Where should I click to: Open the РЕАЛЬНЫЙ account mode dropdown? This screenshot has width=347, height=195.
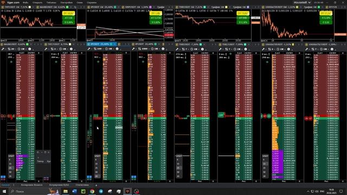pos(302,2)
